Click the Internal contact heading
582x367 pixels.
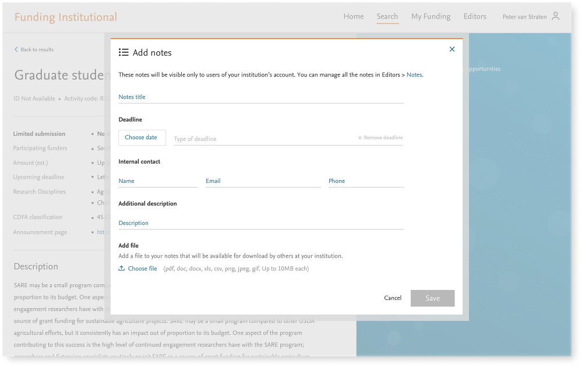coord(139,161)
